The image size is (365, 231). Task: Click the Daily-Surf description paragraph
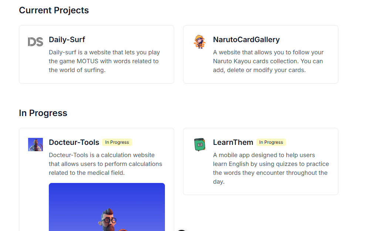tap(104, 61)
